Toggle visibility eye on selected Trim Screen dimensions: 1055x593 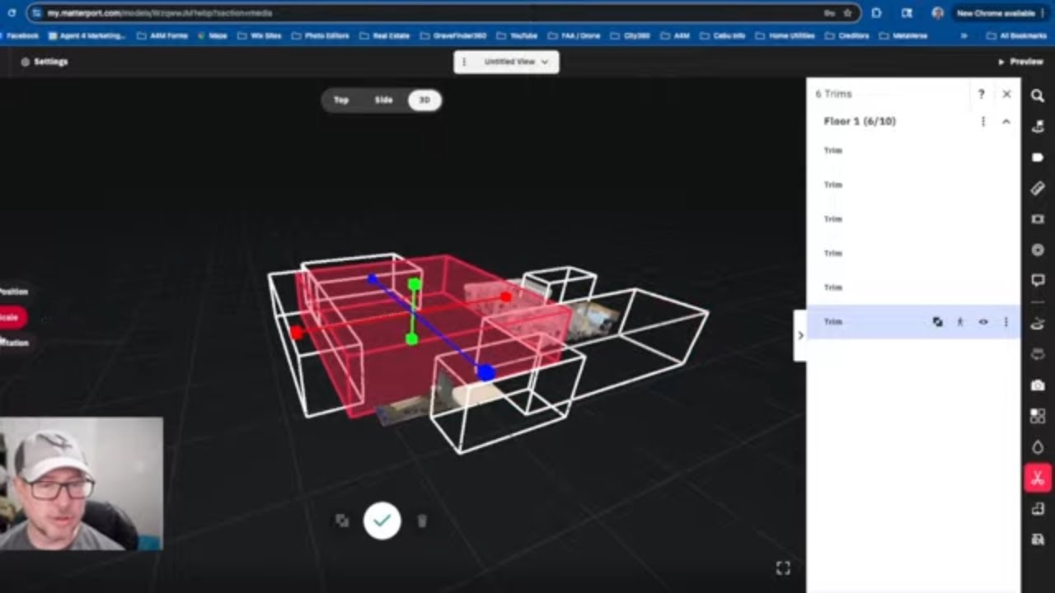[982, 322]
